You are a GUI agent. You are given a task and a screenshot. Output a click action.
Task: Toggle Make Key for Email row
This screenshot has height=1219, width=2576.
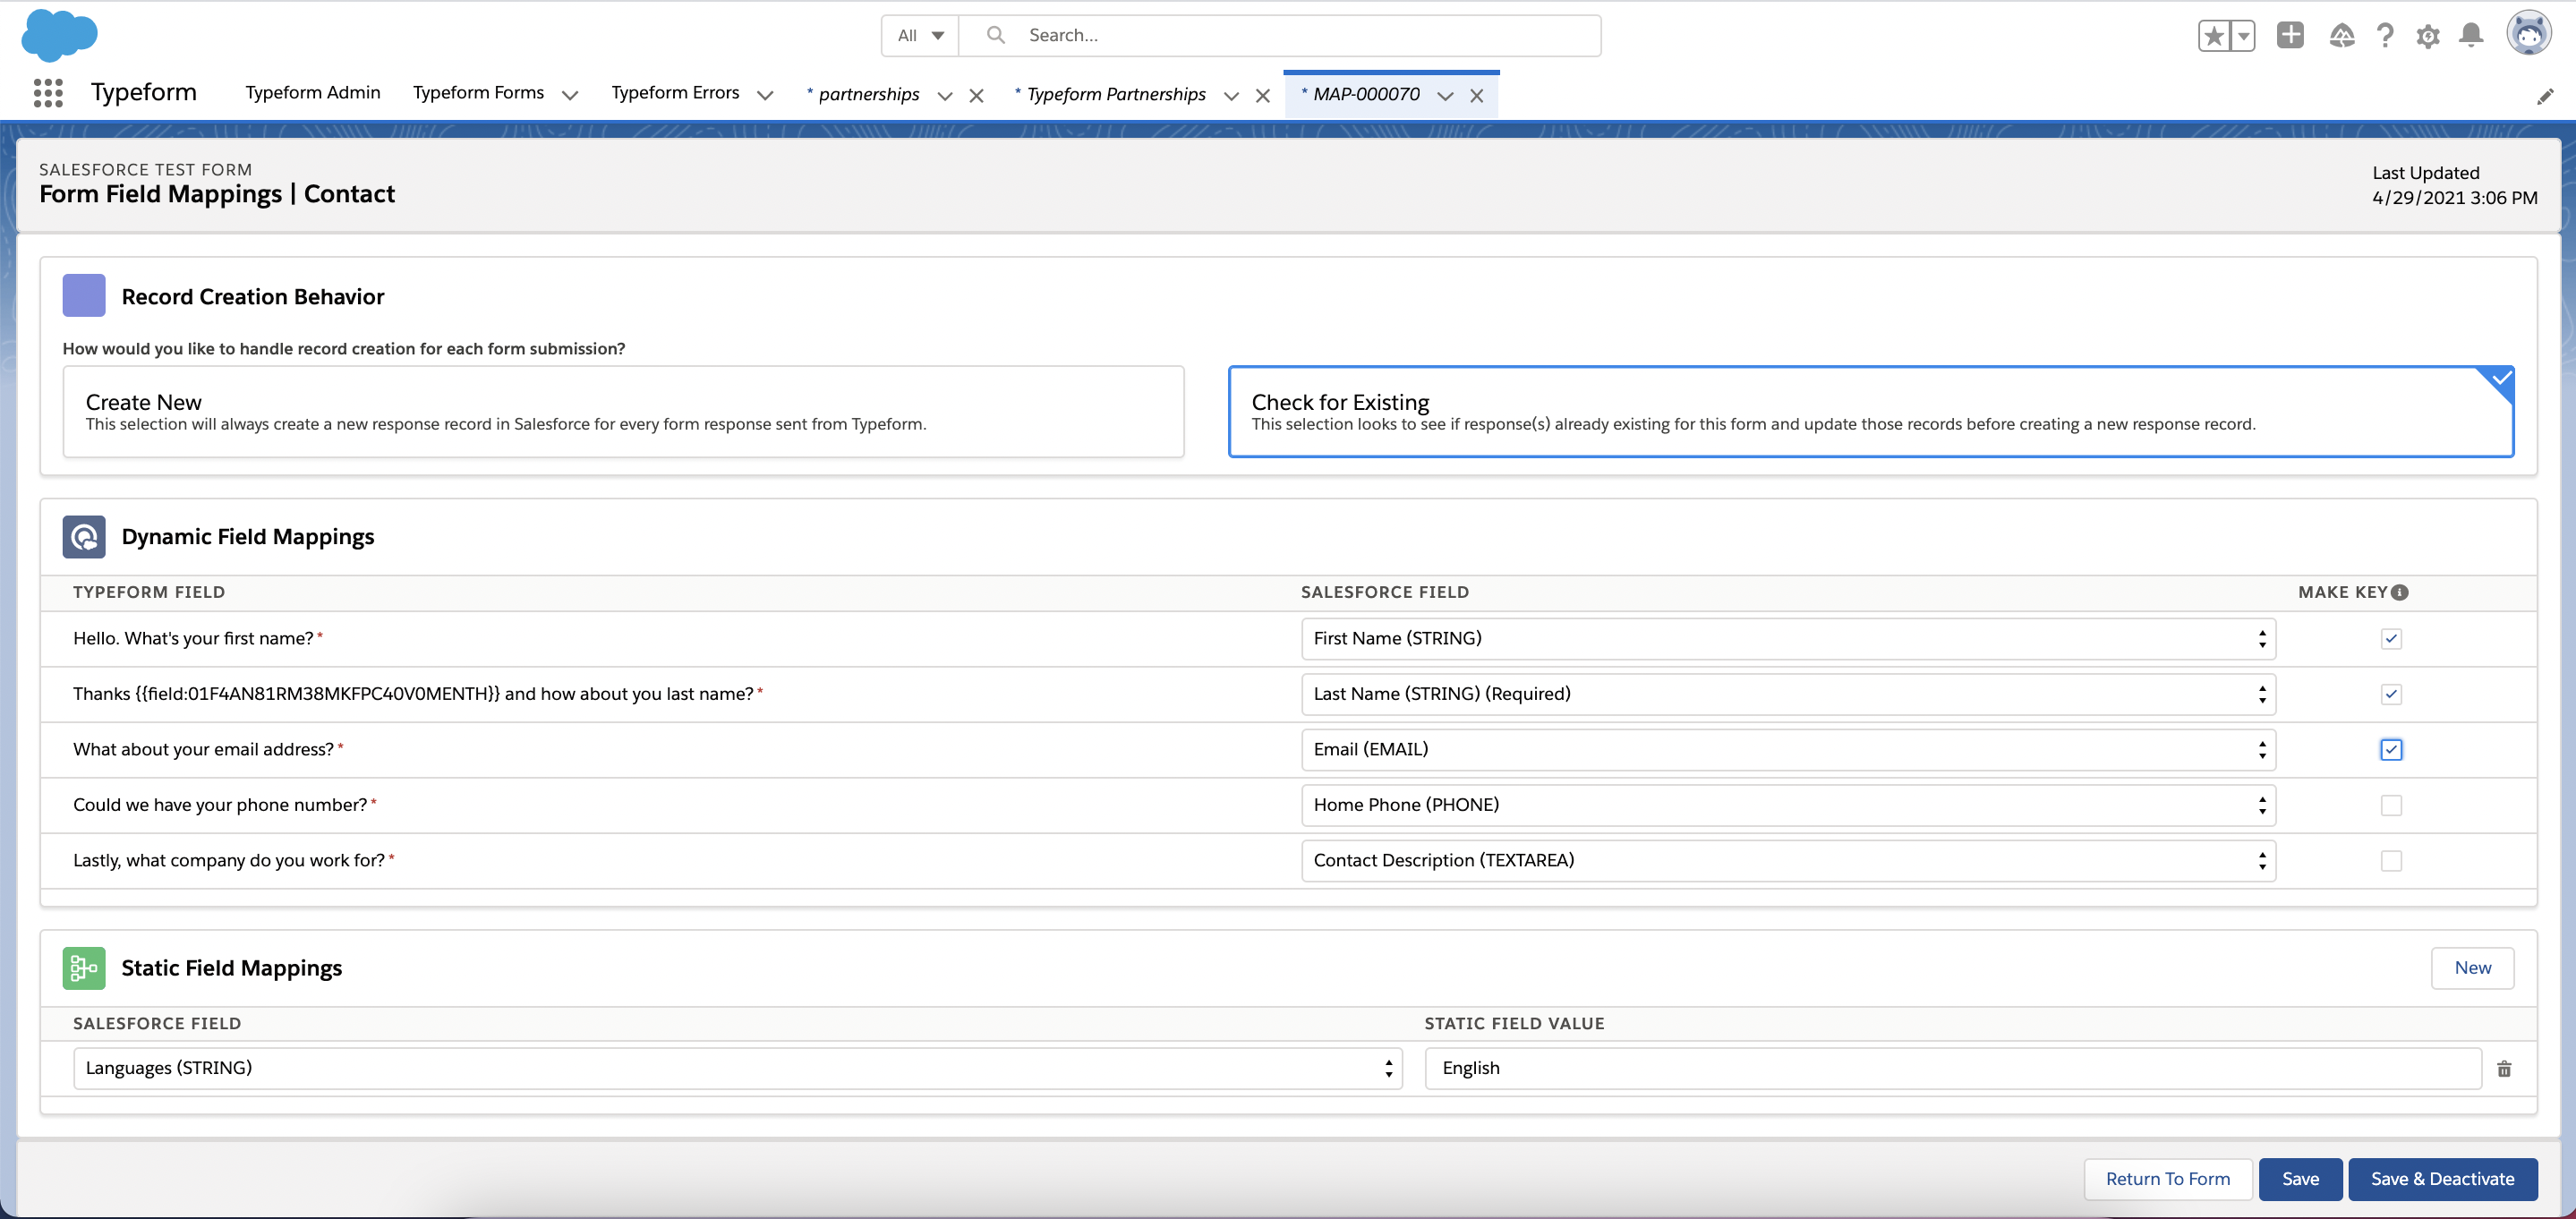(2391, 750)
